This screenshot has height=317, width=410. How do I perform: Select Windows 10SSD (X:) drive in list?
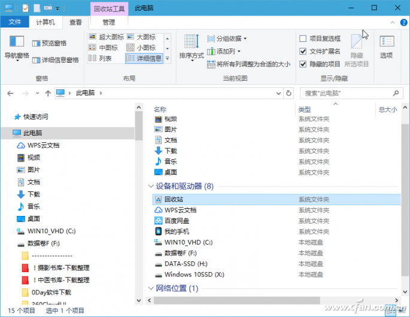[x=190, y=275]
